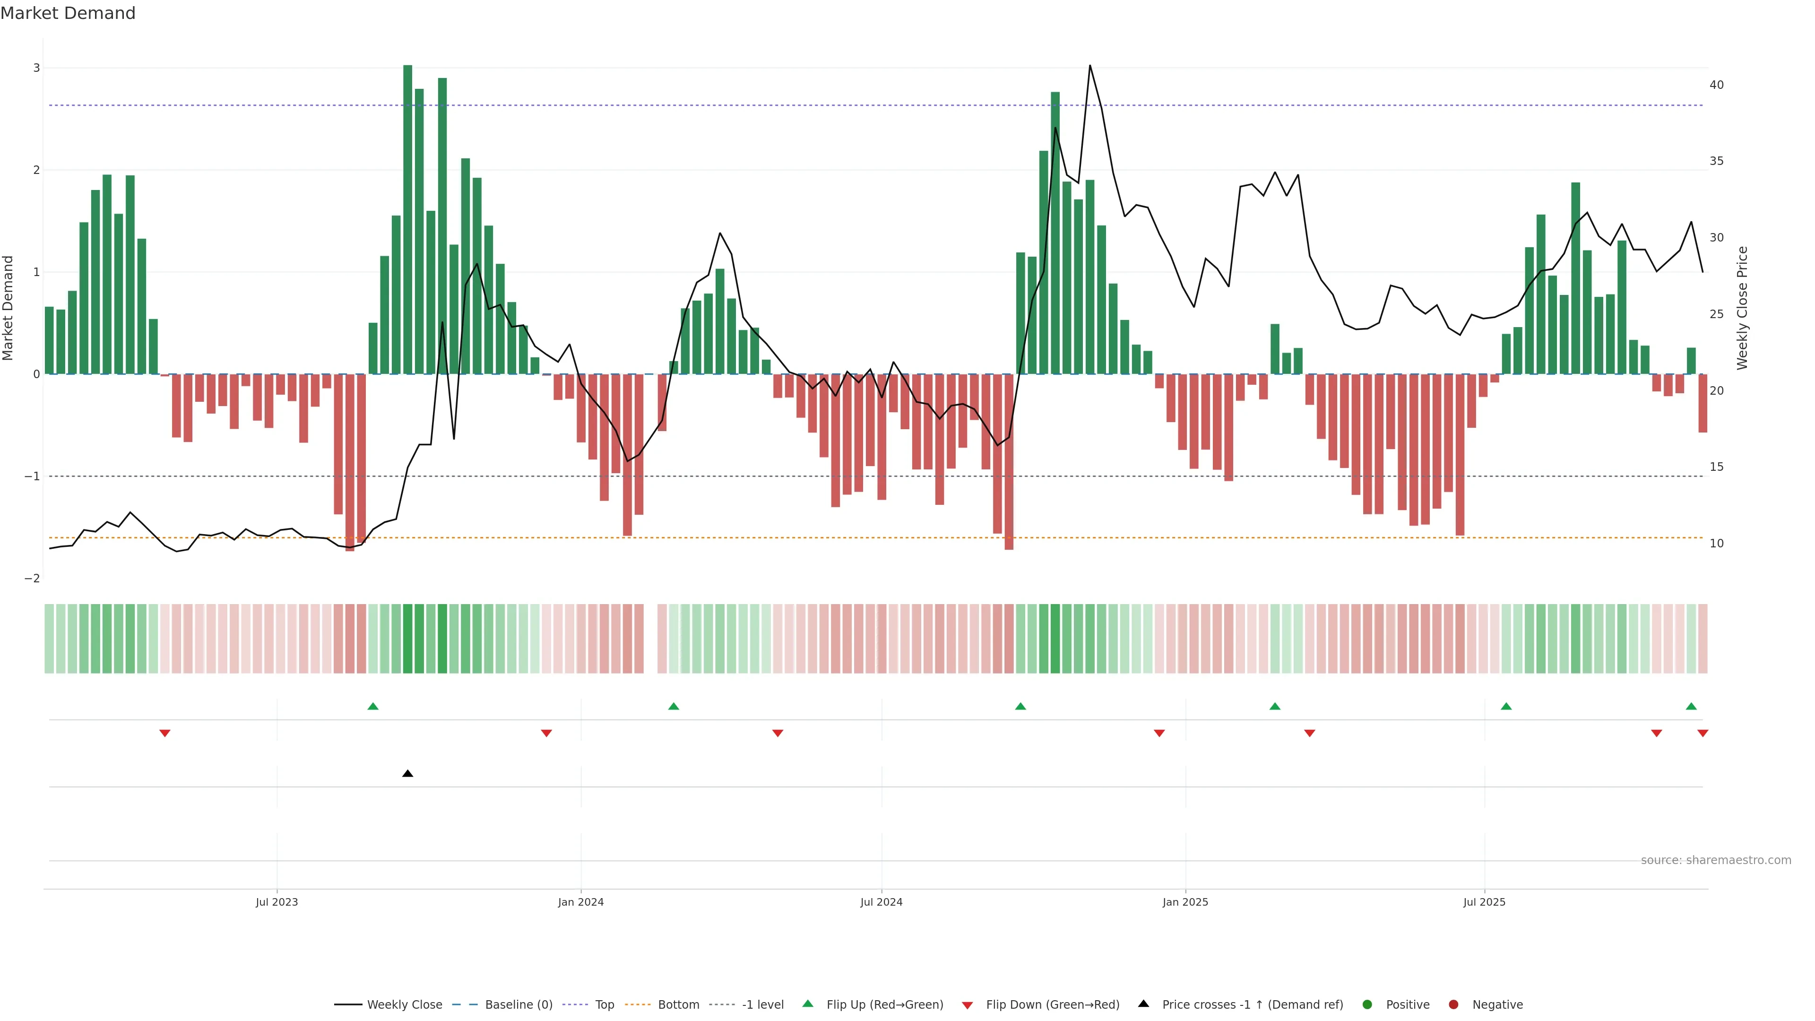The height and width of the screenshot is (1021, 1815).
Task: Click the Jan 2025 x-axis label
Action: pos(1185,902)
